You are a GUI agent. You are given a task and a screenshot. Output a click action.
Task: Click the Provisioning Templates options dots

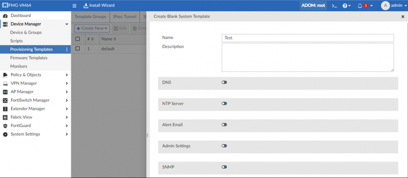[x=67, y=49]
